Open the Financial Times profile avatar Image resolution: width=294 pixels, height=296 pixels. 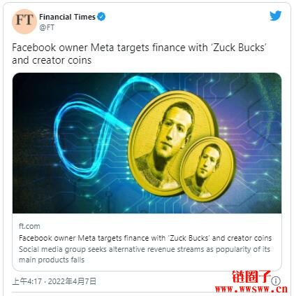pyautogui.click(x=24, y=22)
